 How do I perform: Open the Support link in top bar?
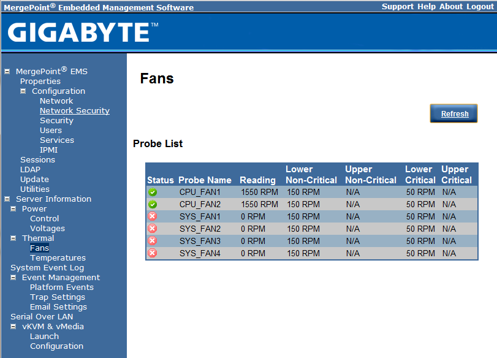click(397, 7)
